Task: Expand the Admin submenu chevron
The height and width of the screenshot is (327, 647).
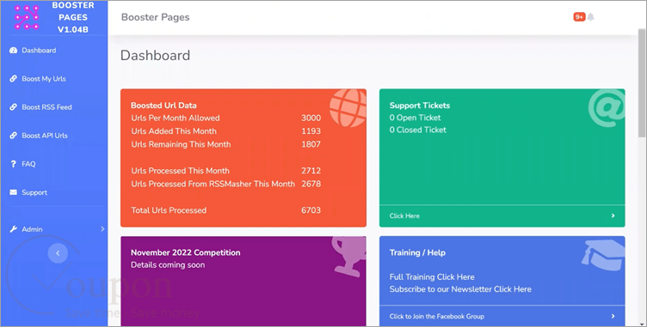Action: point(102,229)
